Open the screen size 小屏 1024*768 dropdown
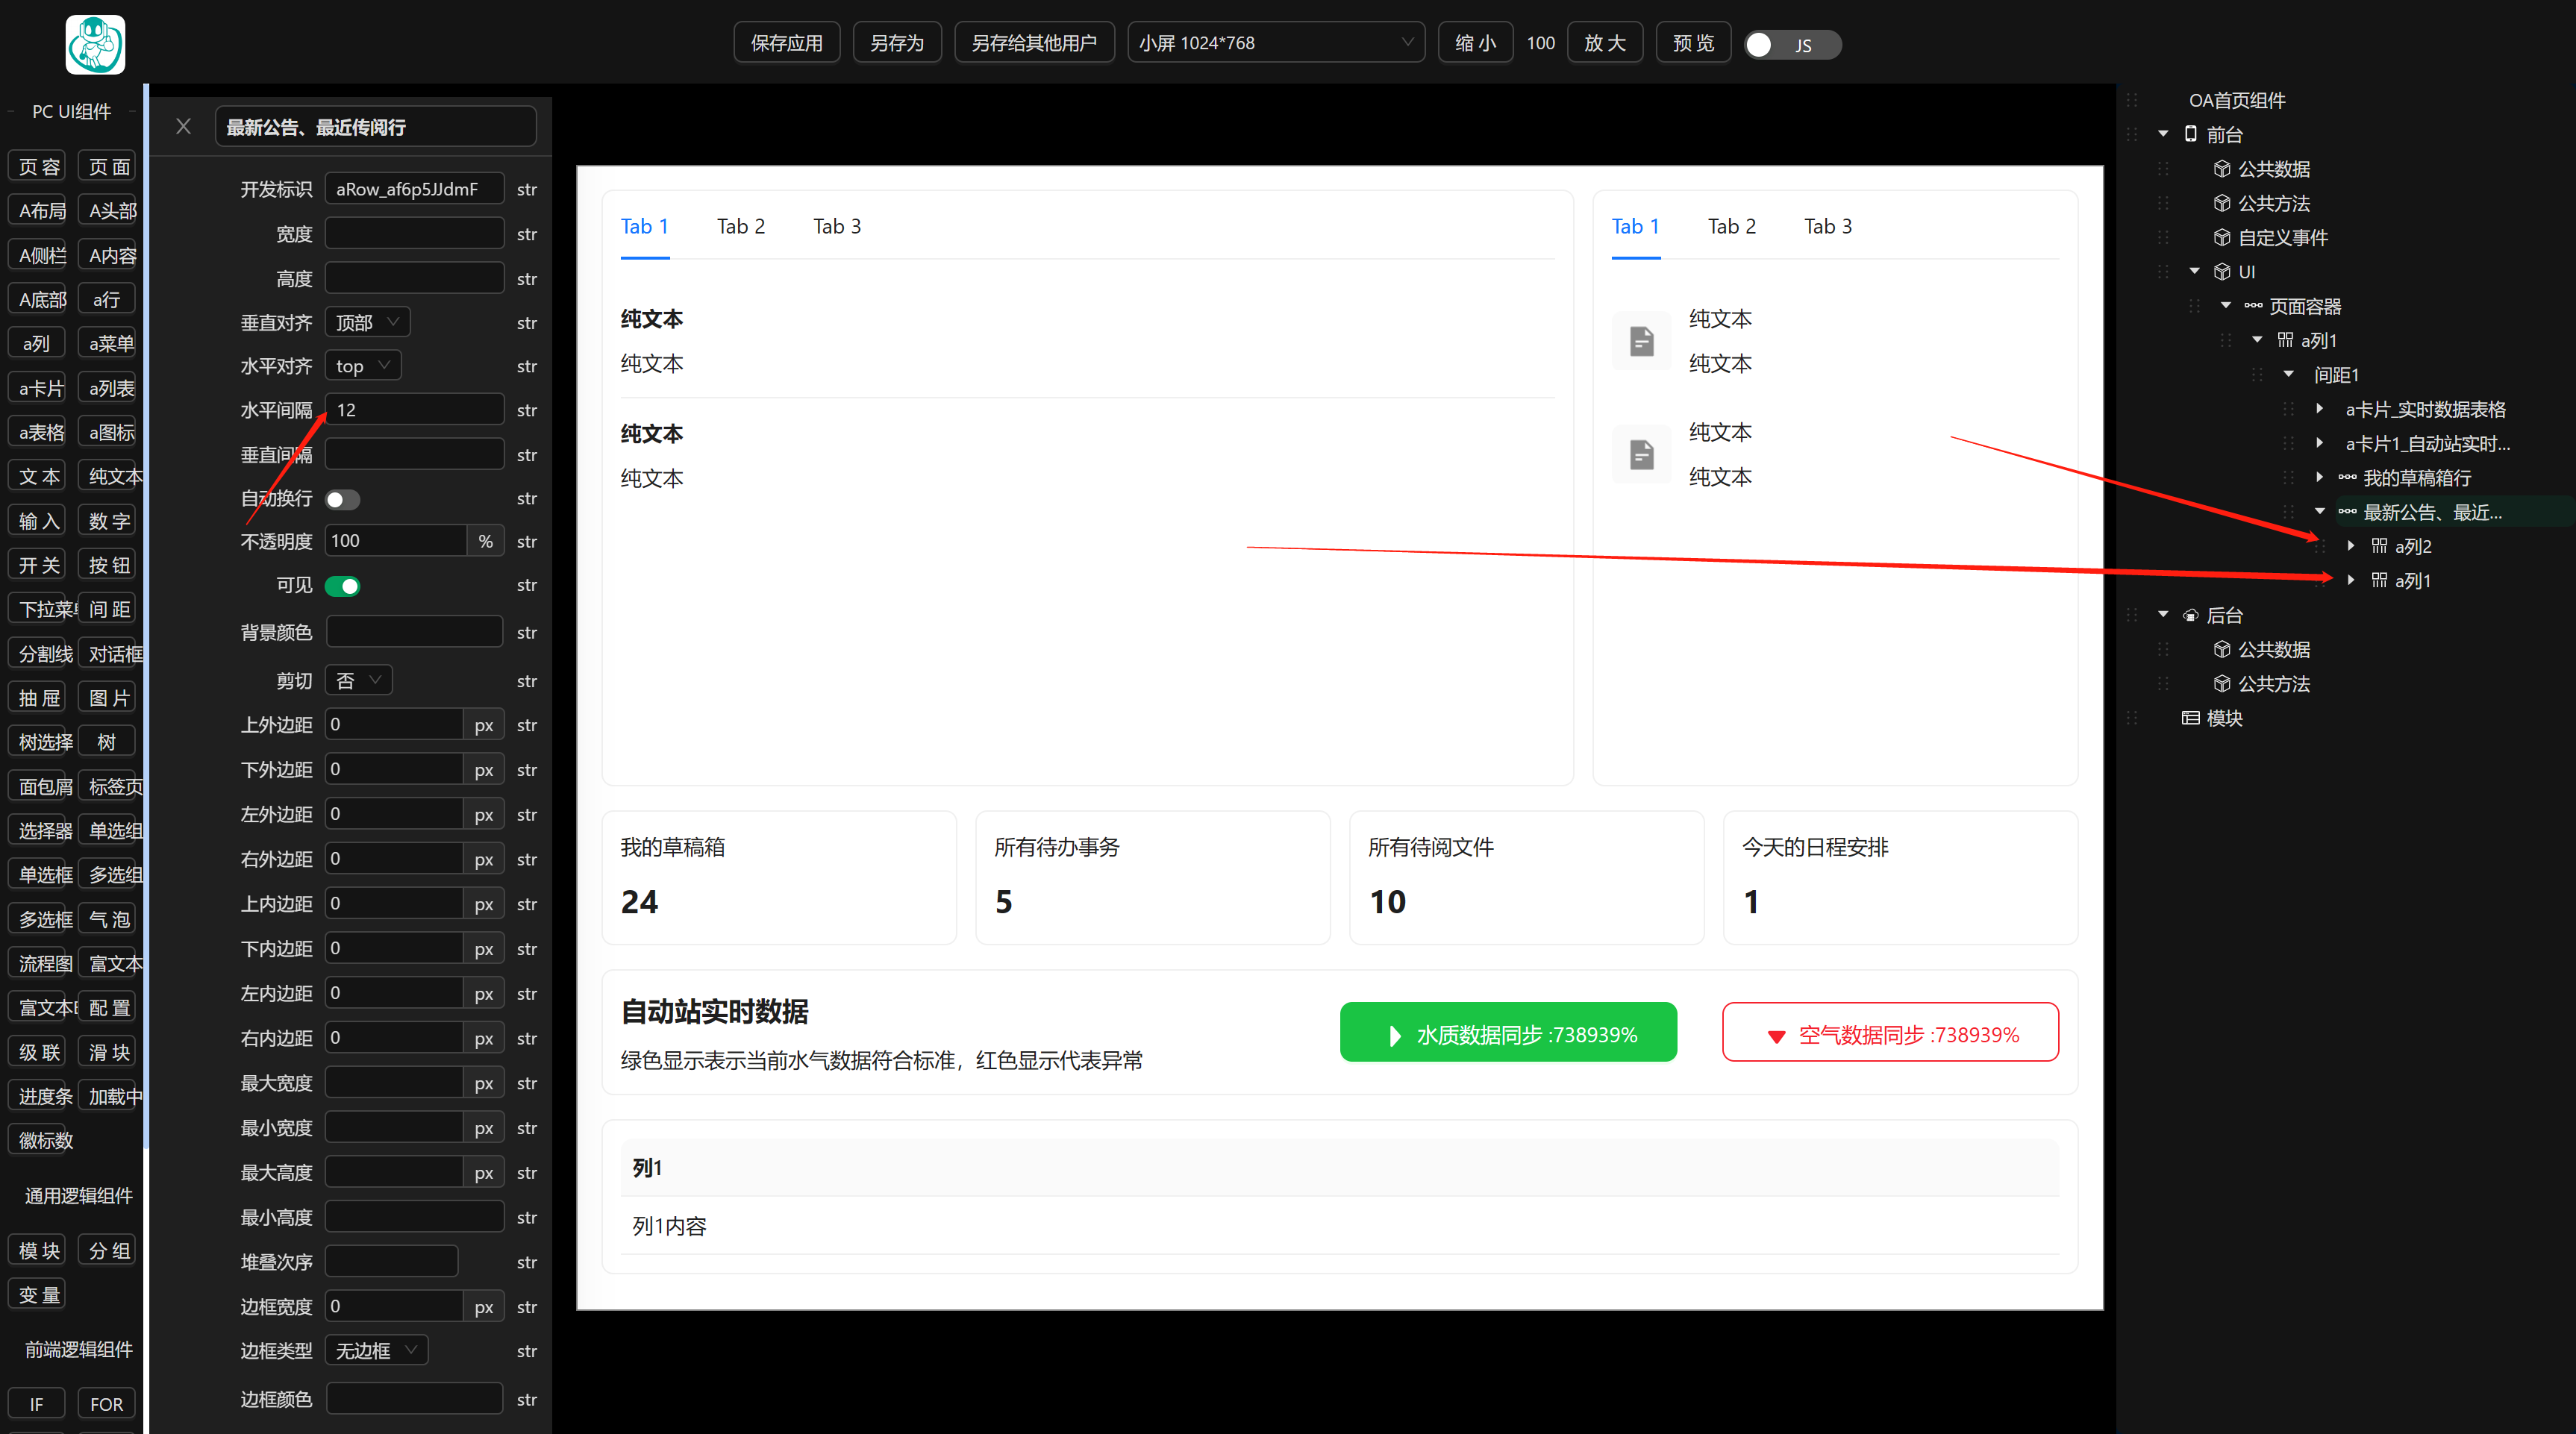The height and width of the screenshot is (1434, 2576). (x=1275, y=43)
